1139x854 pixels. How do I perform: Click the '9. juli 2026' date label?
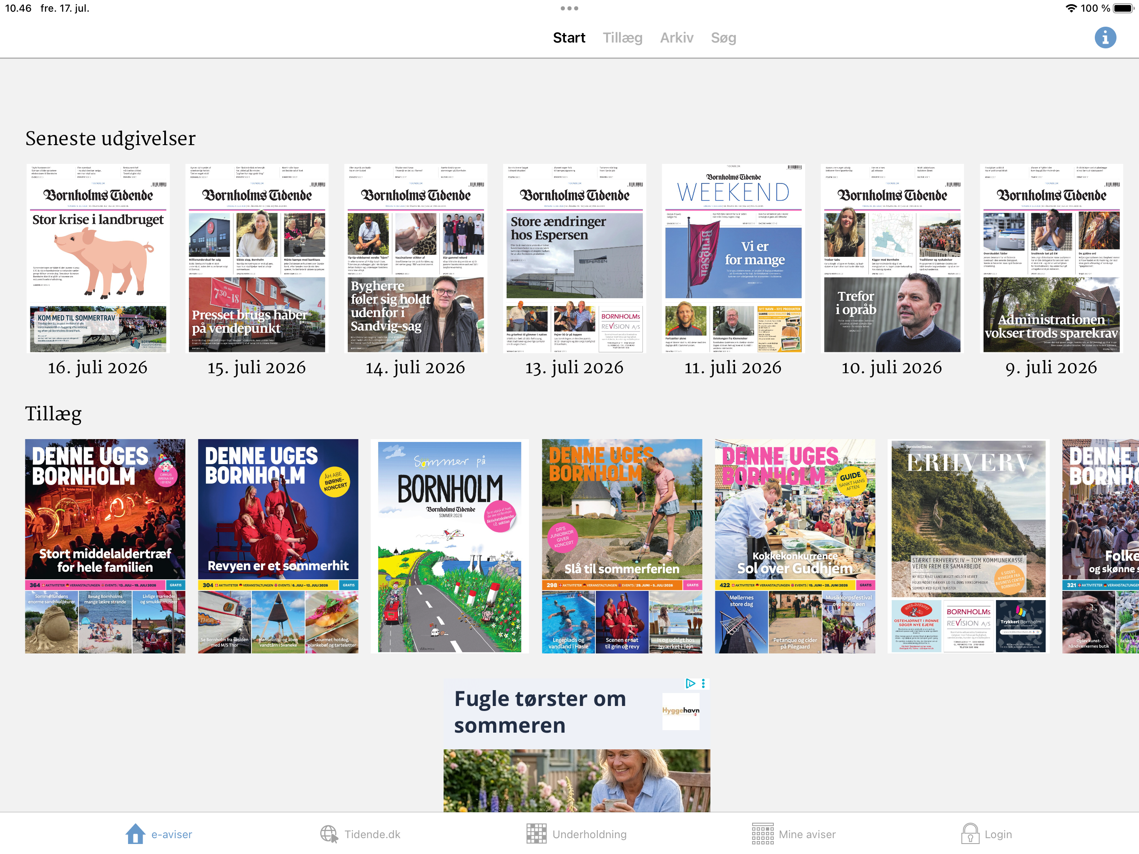click(1051, 367)
